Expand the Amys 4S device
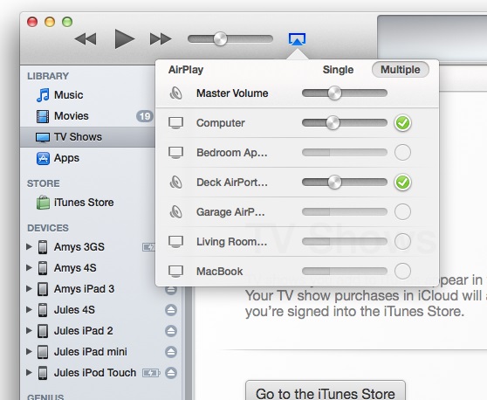This screenshot has width=487, height=400. (29, 267)
